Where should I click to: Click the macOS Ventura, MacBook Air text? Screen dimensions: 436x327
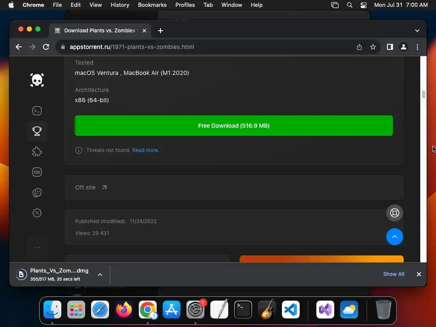132,73
